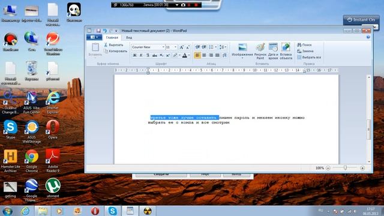Screen dimensions: 384x216
Task: Click the Windows Start button
Action: coord(7,211)
